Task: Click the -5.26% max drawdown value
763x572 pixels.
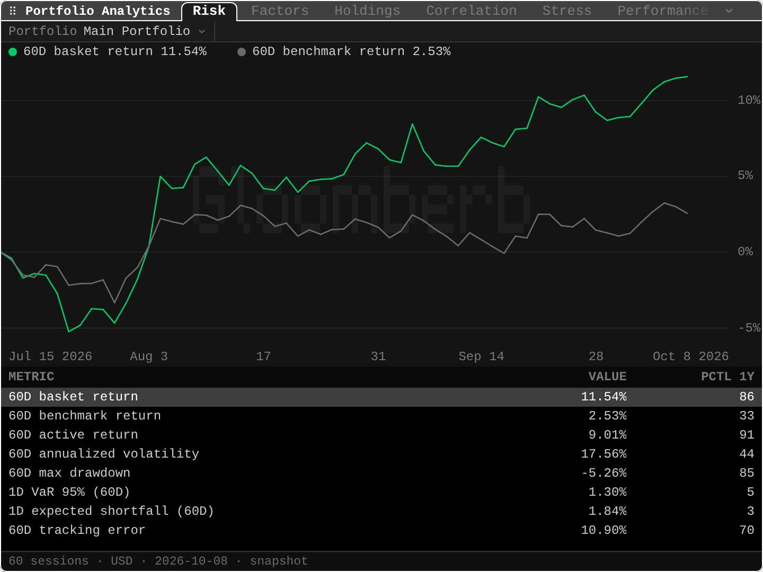Action: 604,473
